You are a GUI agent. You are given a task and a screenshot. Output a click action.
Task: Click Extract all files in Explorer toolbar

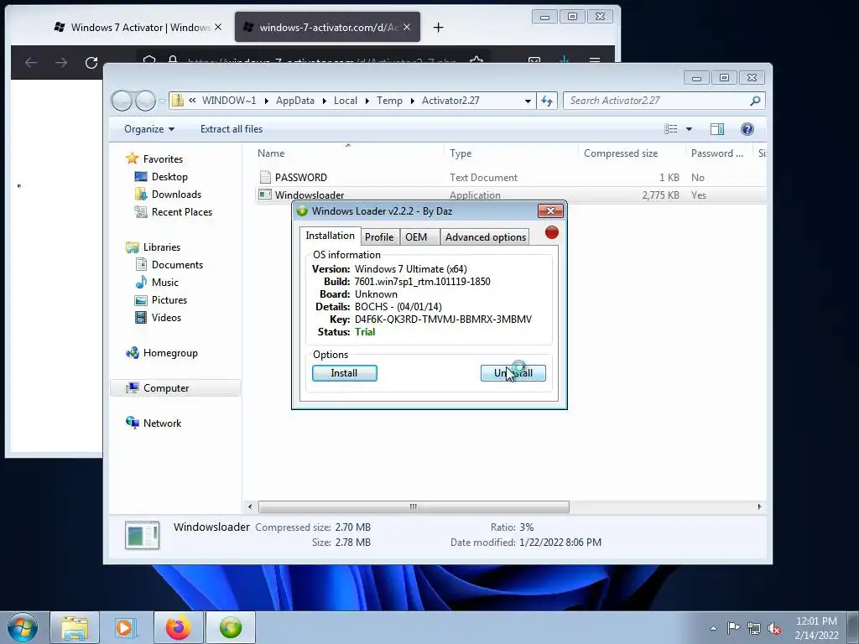(x=232, y=129)
